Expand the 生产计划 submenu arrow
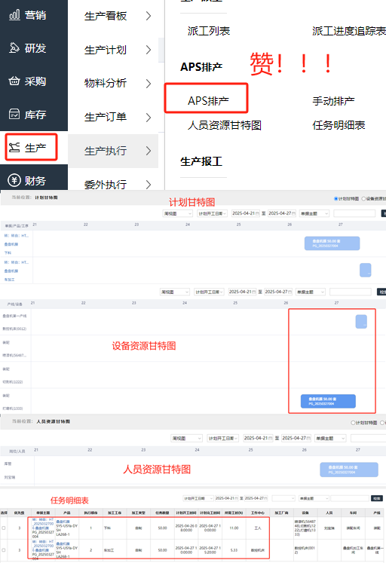The image size is (386, 563). click(149, 50)
